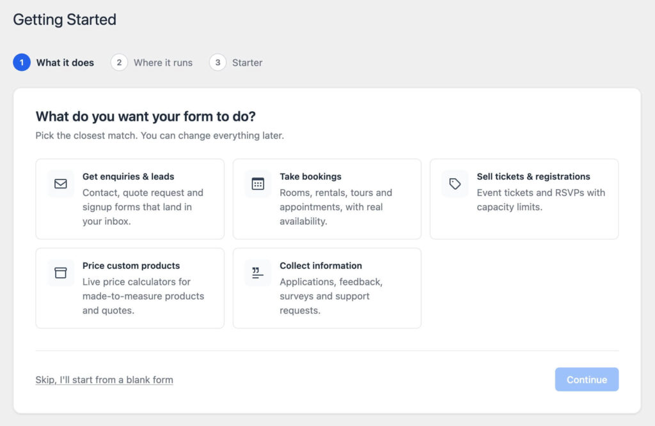The width and height of the screenshot is (655, 426).
Task: Click 'Pick the closest match' subtitle text
Action: [x=159, y=135]
